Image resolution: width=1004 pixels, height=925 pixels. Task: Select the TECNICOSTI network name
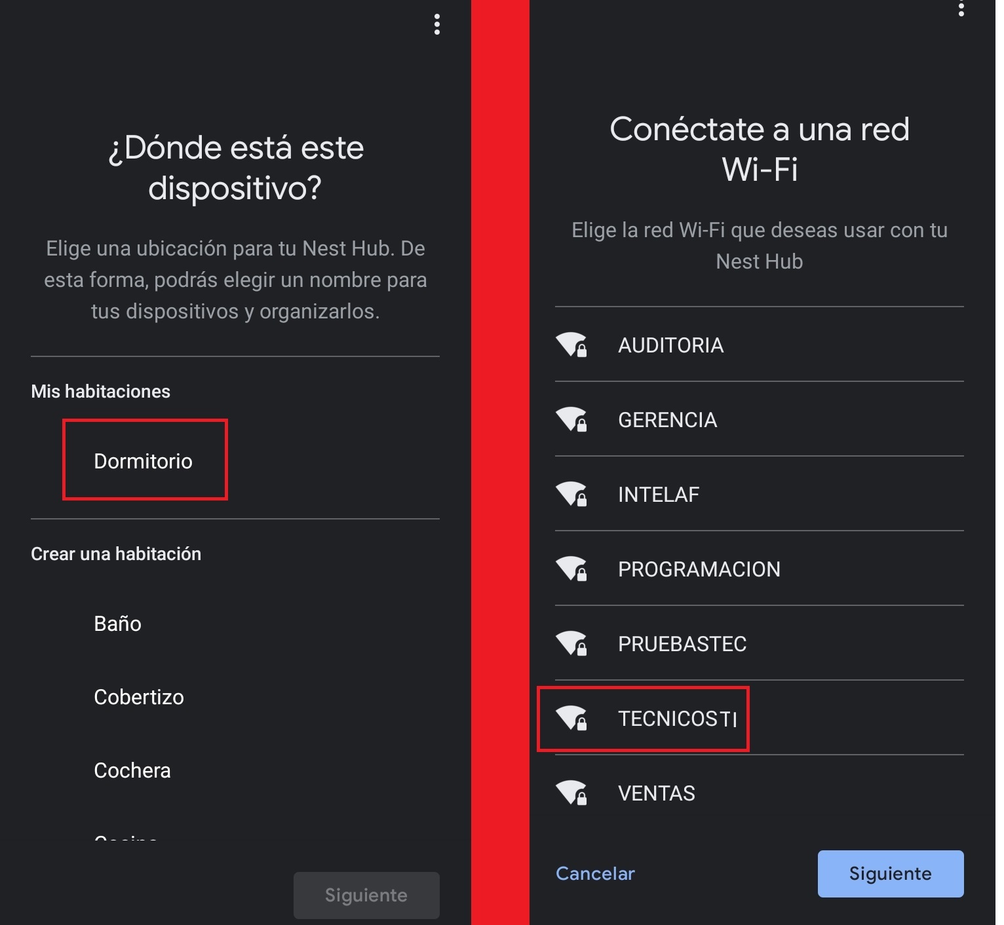pyautogui.click(x=678, y=719)
